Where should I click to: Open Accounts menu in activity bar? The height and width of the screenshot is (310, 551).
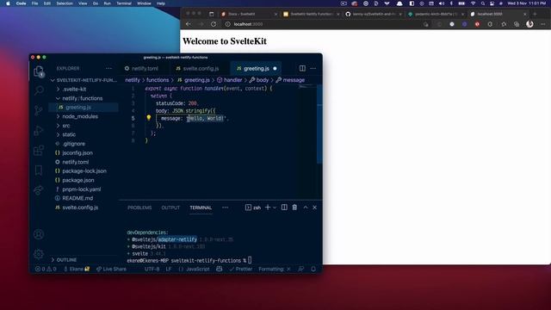pyautogui.click(x=39, y=234)
